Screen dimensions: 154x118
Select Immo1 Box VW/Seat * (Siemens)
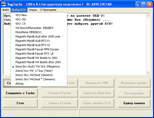39,79
